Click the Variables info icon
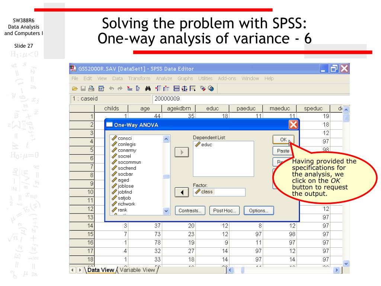 tap(138, 89)
